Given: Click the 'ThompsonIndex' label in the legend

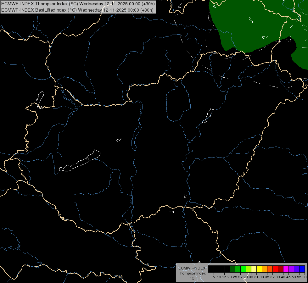Looking at the screenshot, I should click(x=192, y=273).
